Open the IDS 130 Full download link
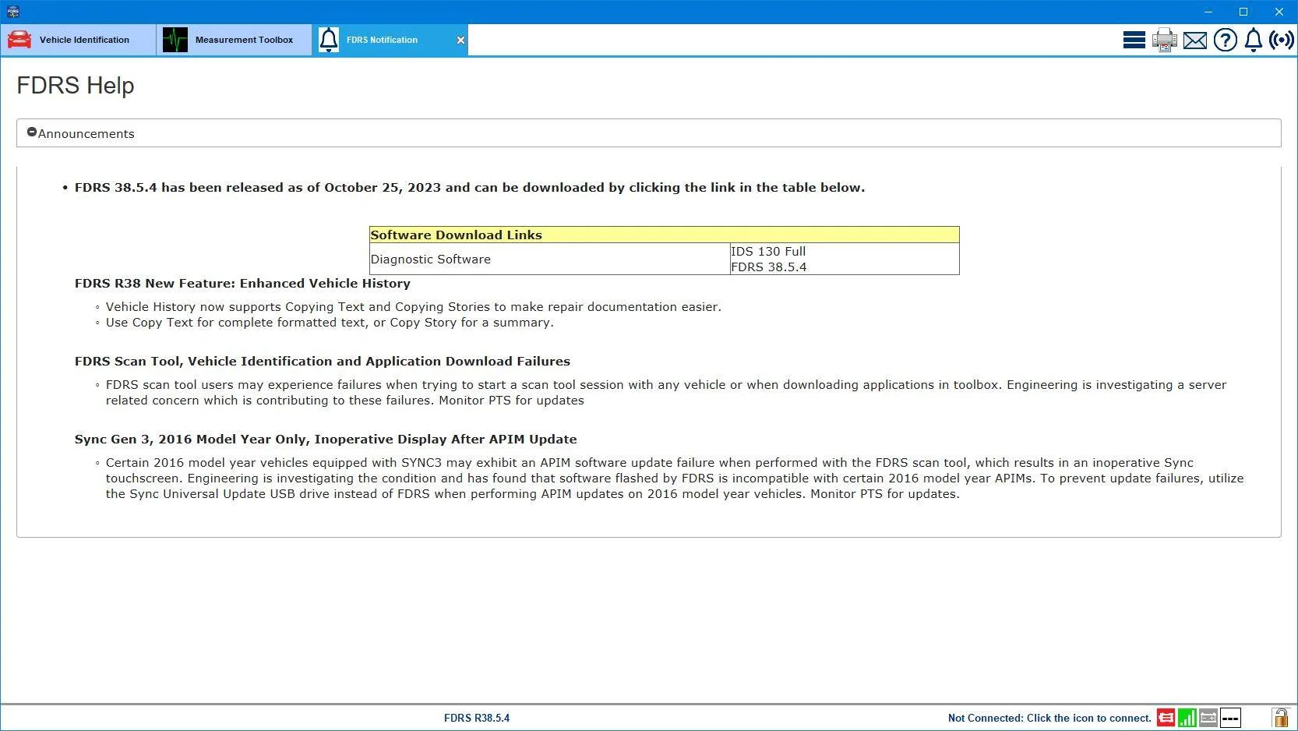 point(768,252)
